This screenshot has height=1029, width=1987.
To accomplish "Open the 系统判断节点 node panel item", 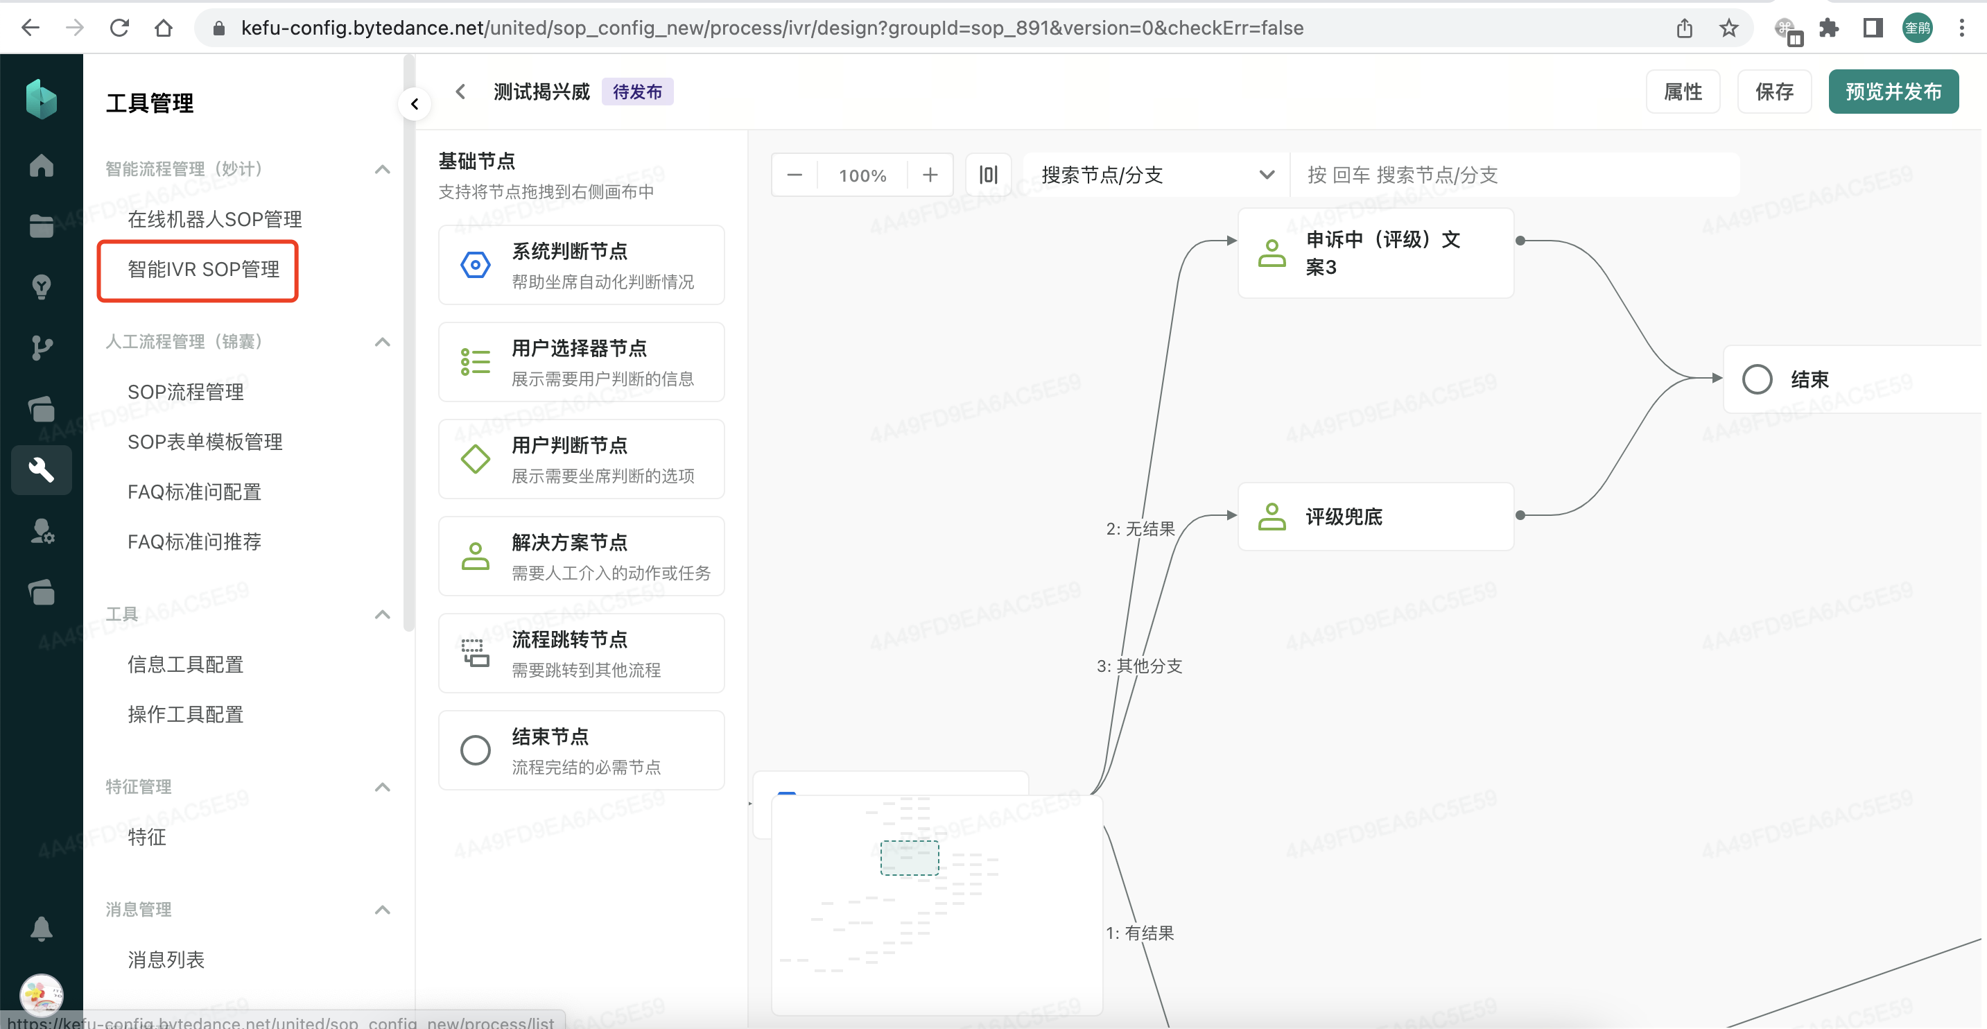I will 582,265.
